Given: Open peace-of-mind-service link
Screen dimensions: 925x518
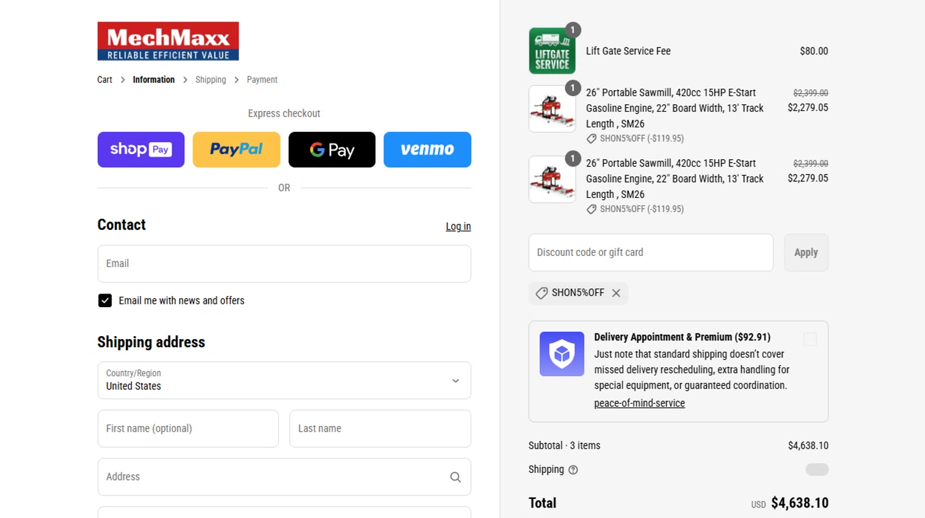Looking at the screenshot, I should tap(639, 403).
